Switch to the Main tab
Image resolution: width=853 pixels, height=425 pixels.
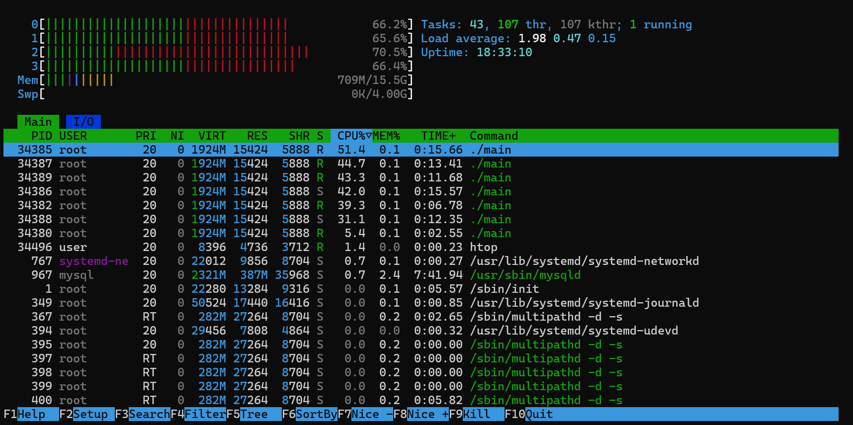pyautogui.click(x=38, y=122)
